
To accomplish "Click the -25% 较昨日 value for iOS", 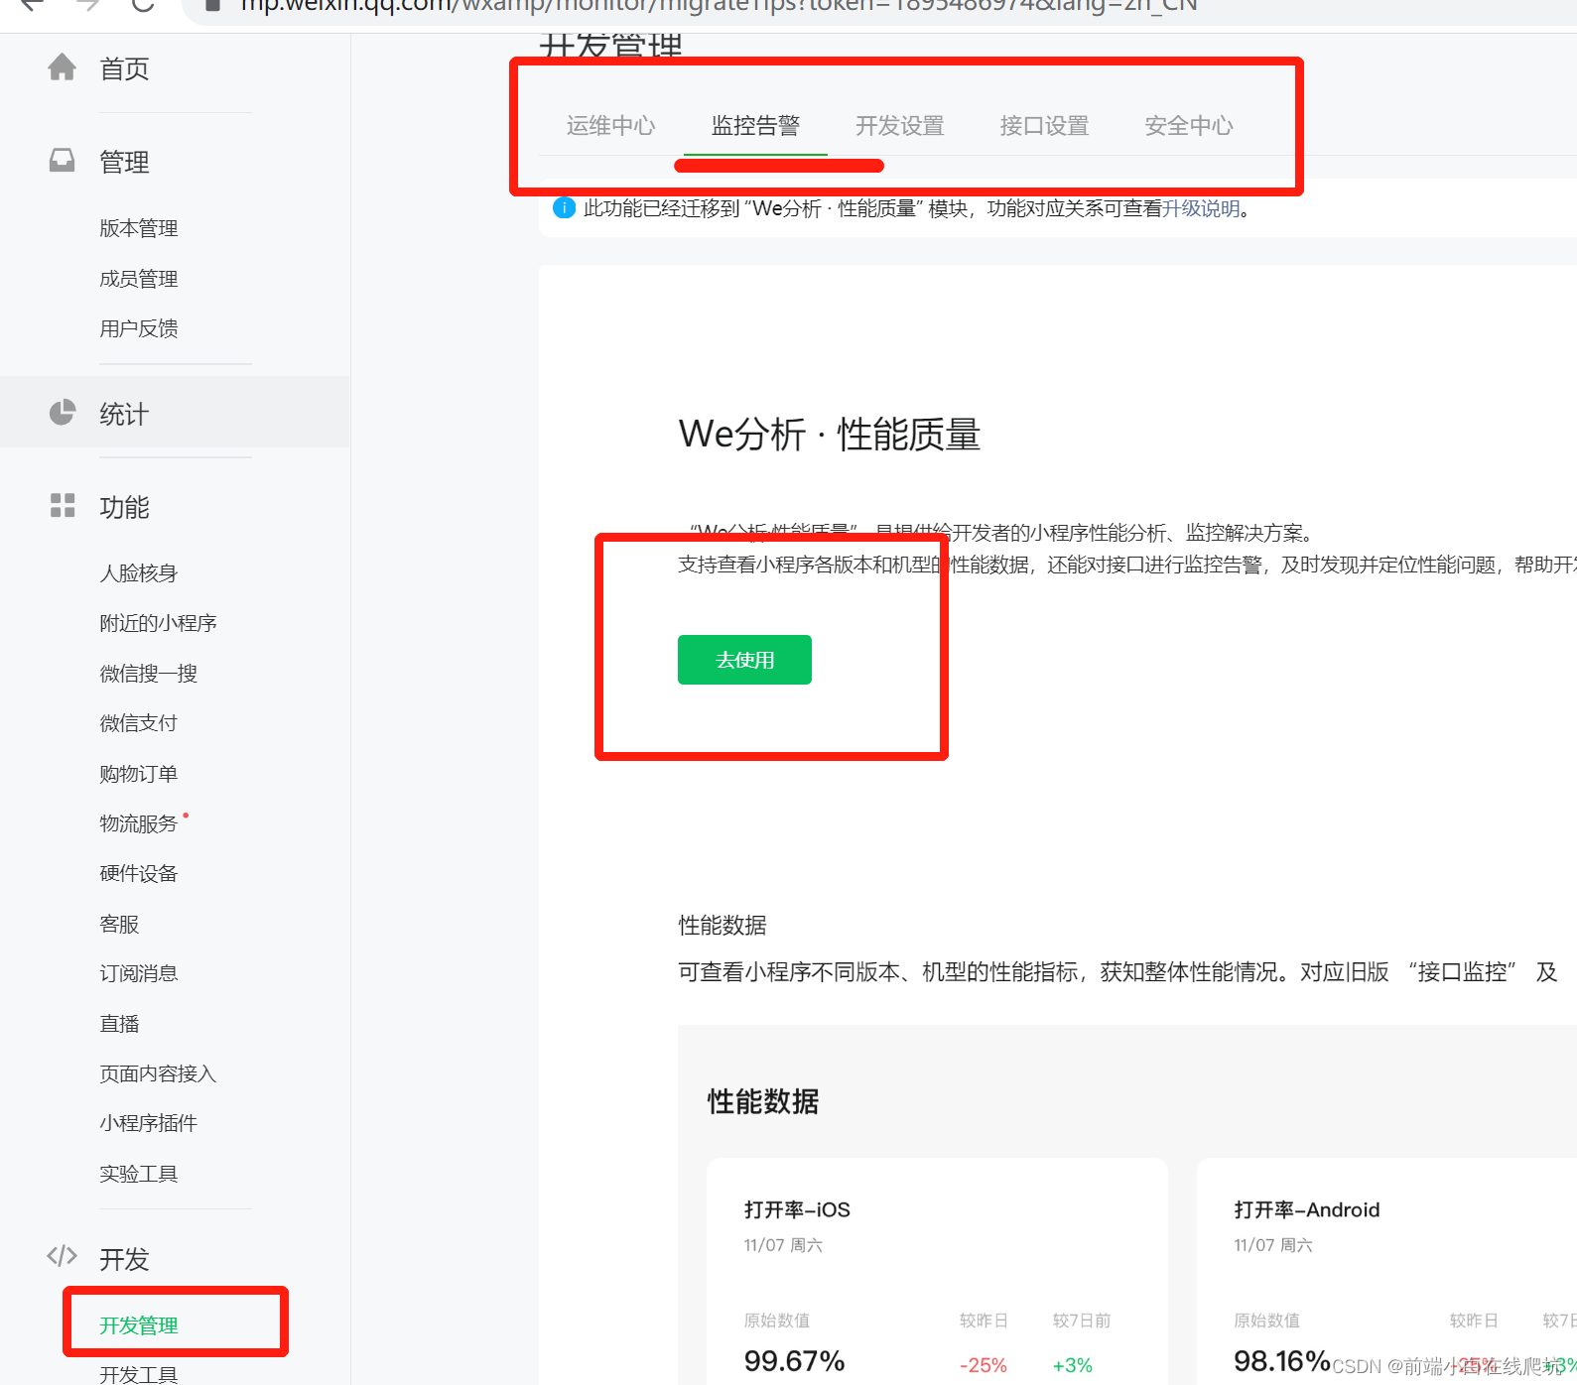I will pyautogui.click(x=984, y=1365).
